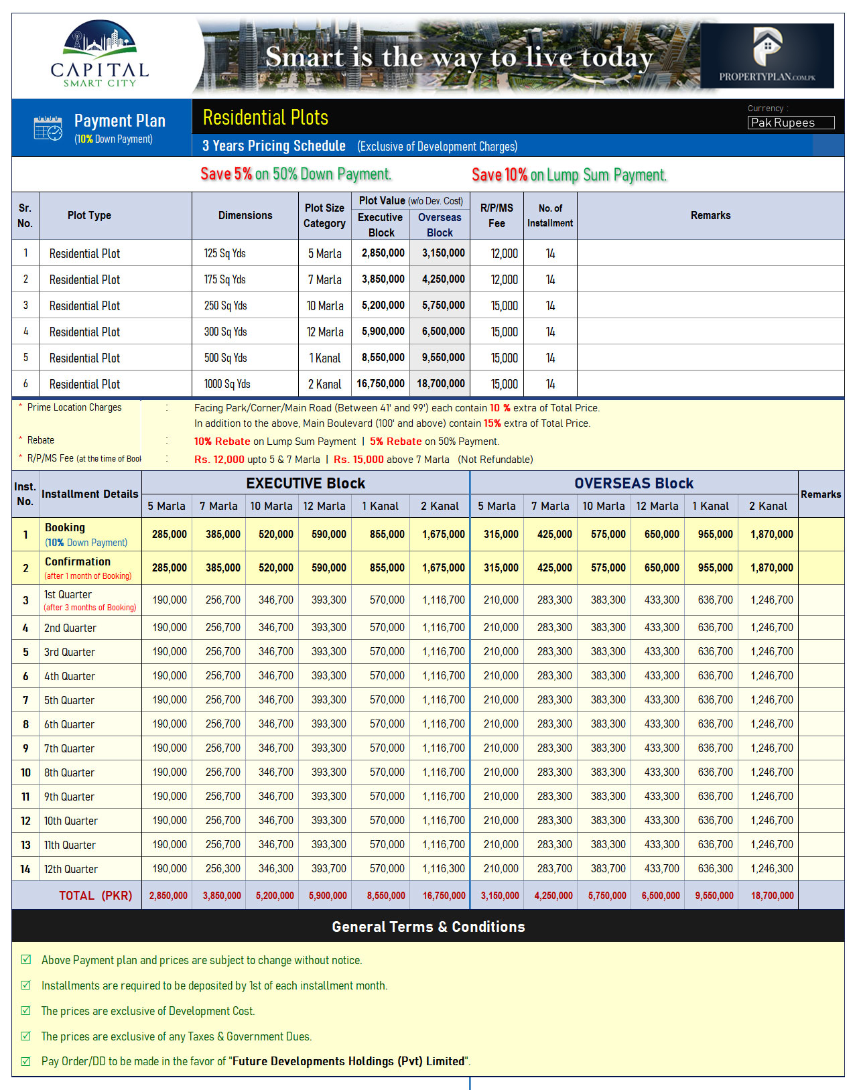Image resolution: width=857 pixels, height=1090 pixels.
Task: Click the 'General Terms & Conditions' heading
Action: click(428, 927)
